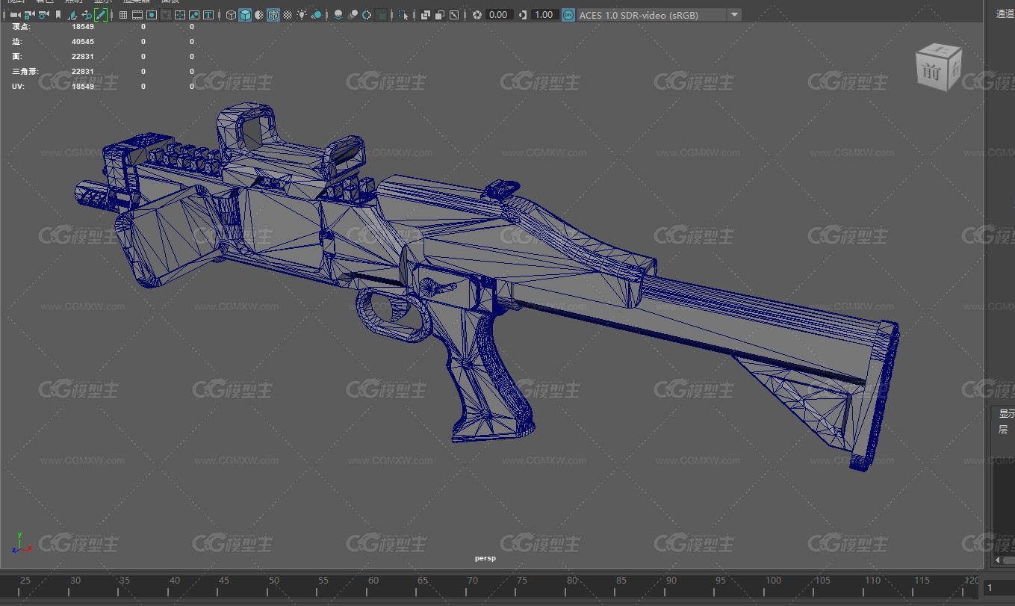The height and width of the screenshot is (606, 1015).
Task: Jump to frame 50 on timeline
Action: coord(274,581)
